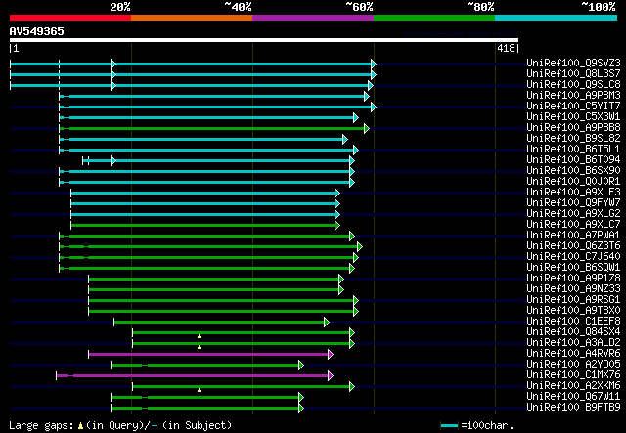The width and height of the screenshot is (626, 433).
Task: Click the UniRef100_A4RVR6 text
Action: click(x=573, y=354)
